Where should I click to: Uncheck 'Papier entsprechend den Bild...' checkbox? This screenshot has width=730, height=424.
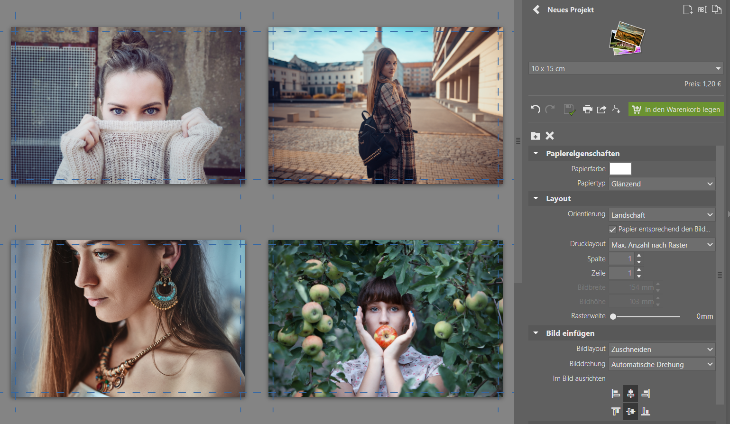613,229
